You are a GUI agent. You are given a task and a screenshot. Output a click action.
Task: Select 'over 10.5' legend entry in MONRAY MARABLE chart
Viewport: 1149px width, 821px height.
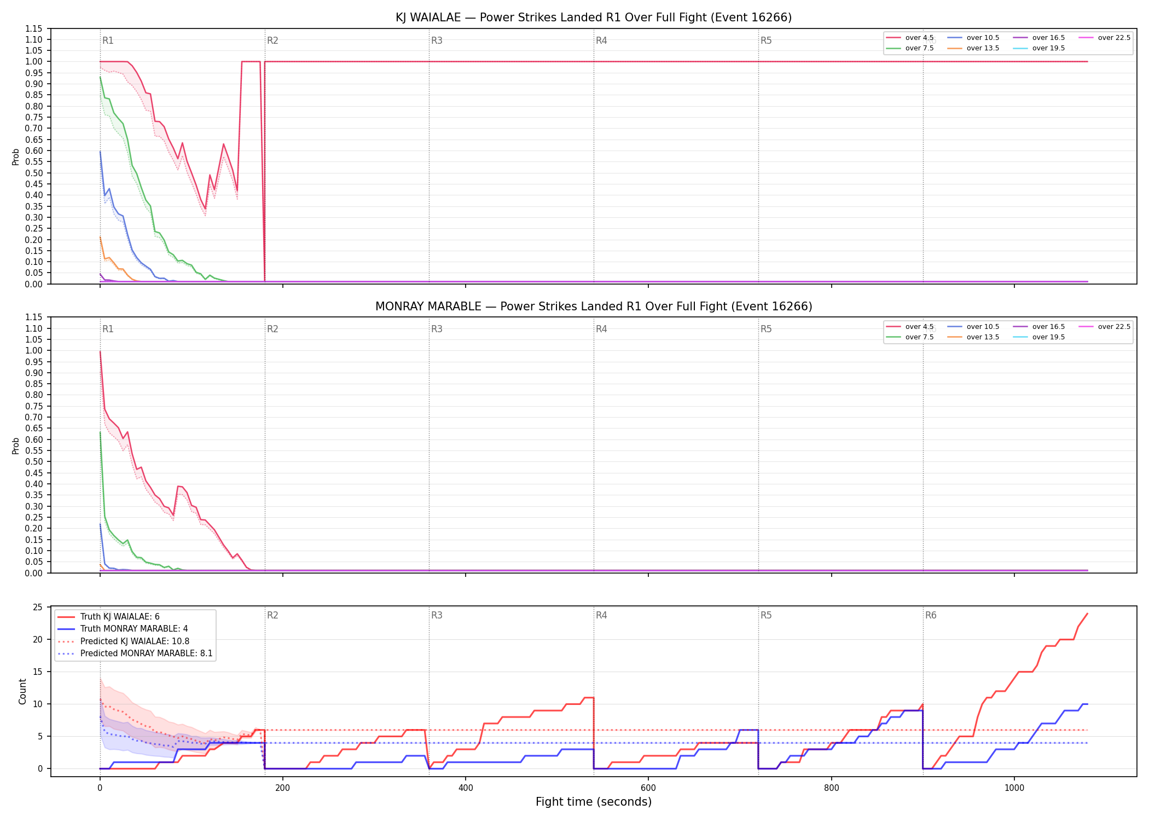point(973,327)
